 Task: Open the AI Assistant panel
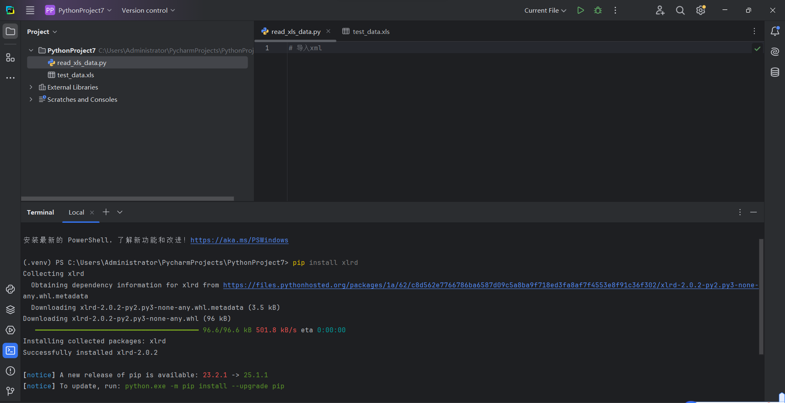coord(775,51)
